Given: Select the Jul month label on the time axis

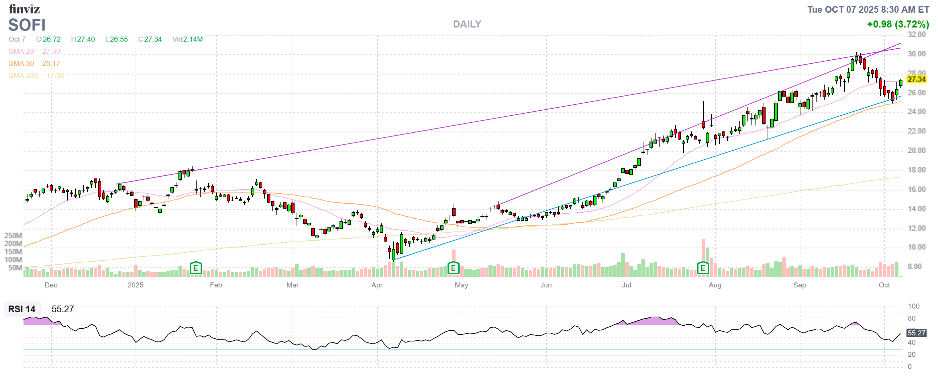Looking at the screenshot, I should (x=626, y=285).
